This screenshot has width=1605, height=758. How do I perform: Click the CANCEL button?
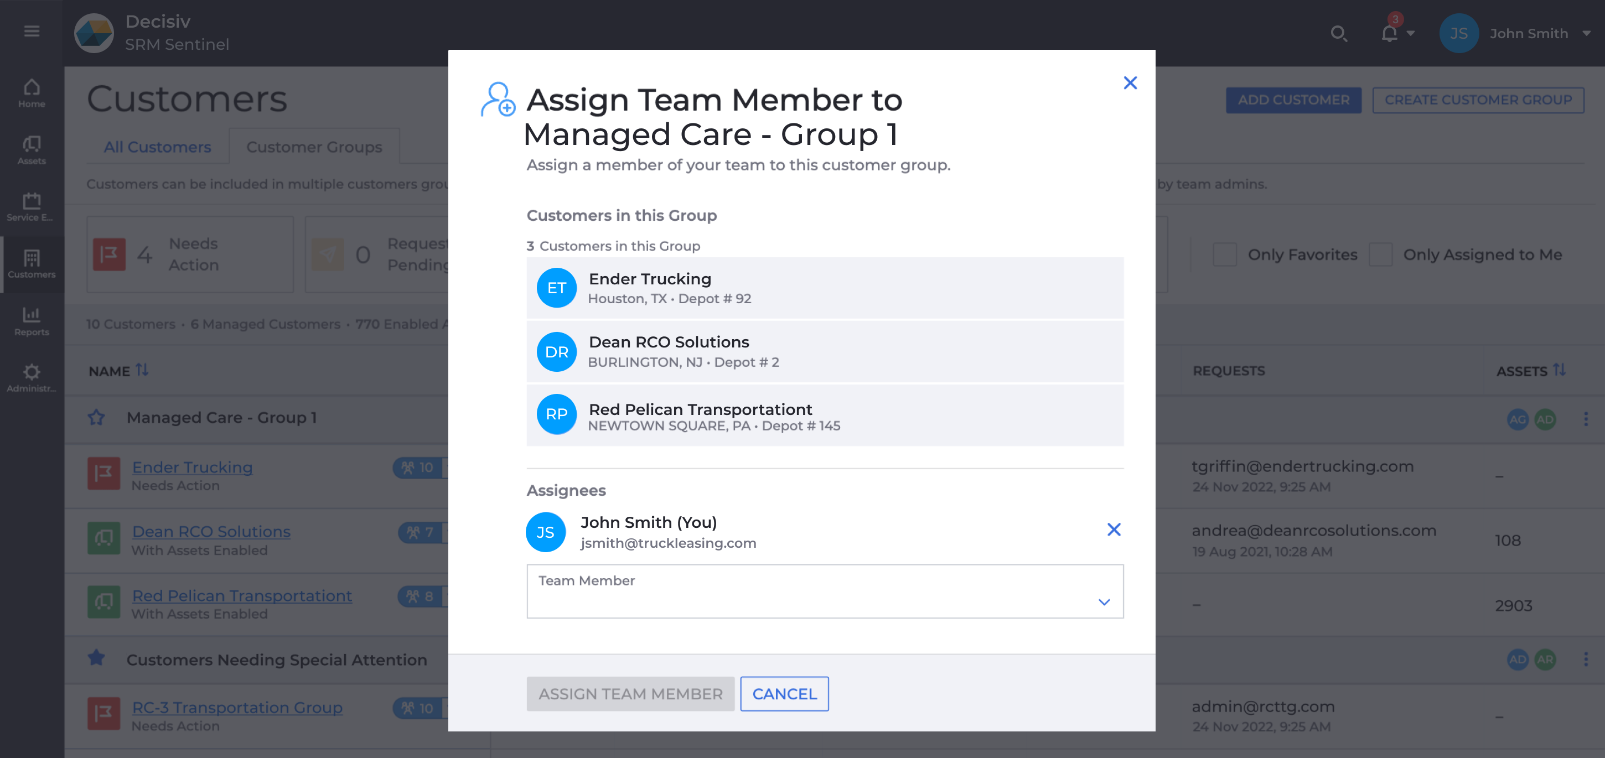784,693
